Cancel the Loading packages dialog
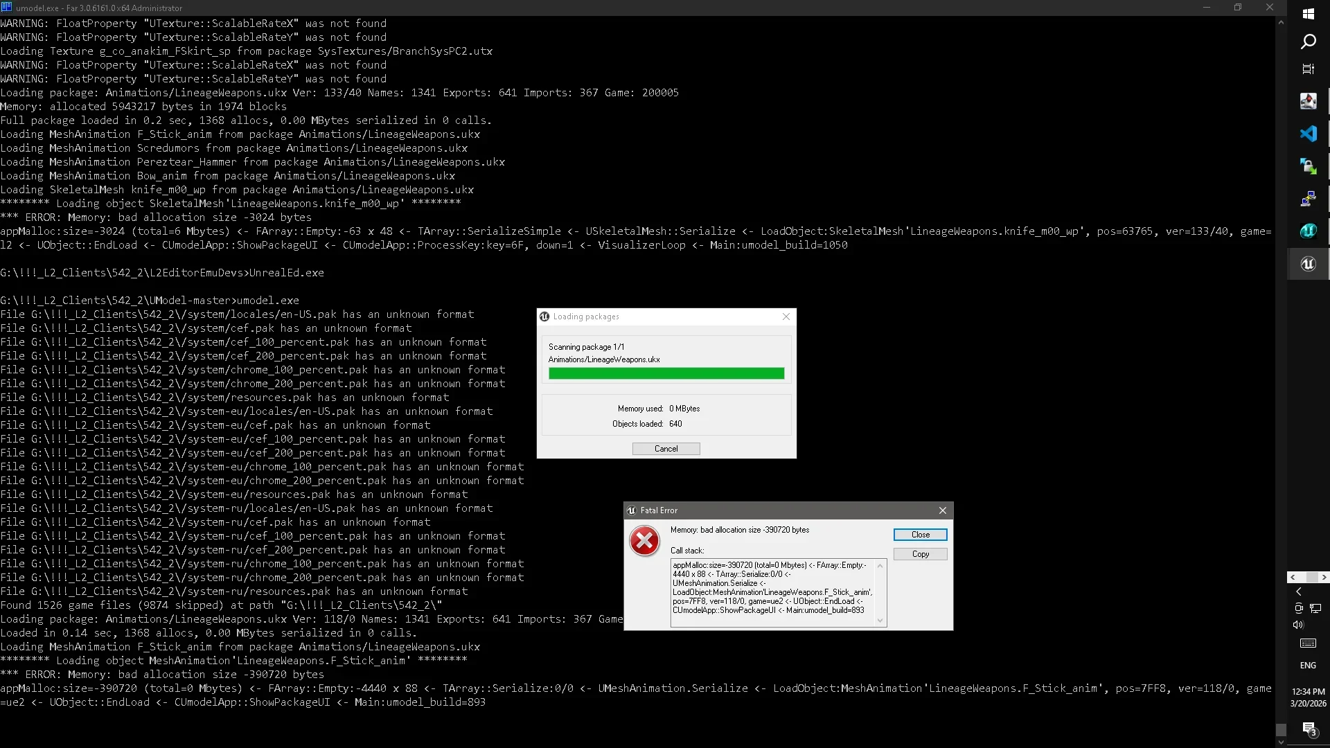Image resolution: width=1330 pixels, height=748 pixels. point(666,449)
